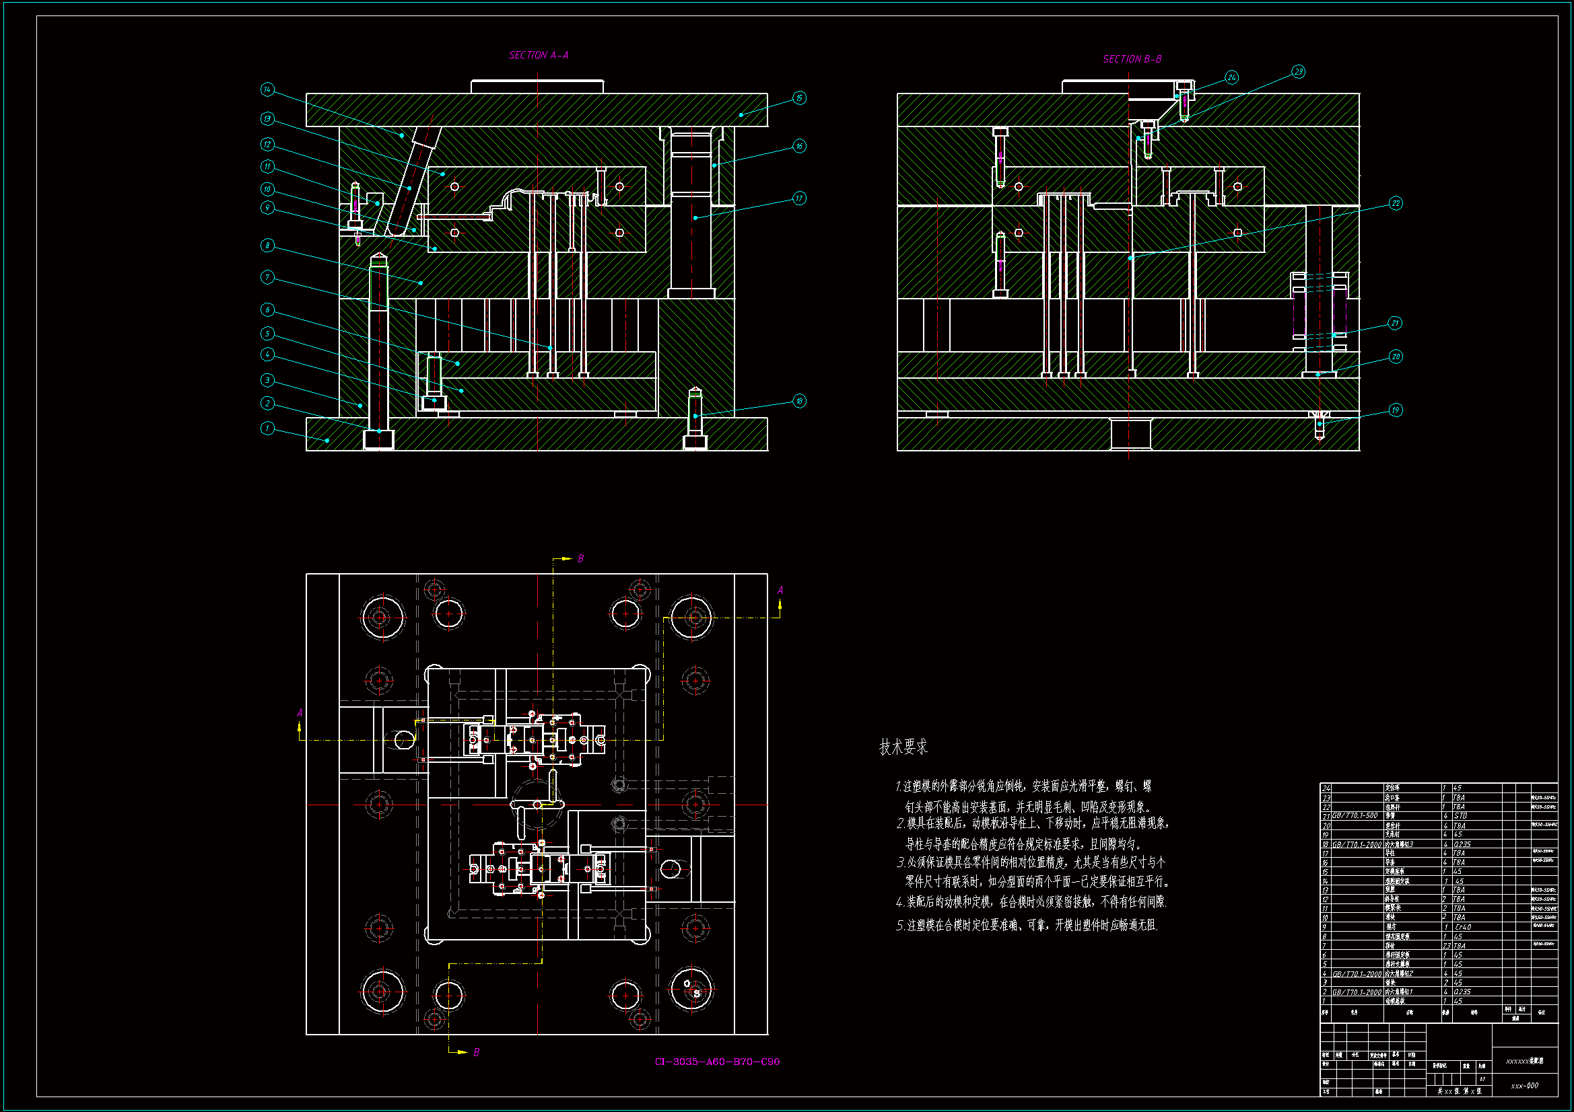Click the xxx-000 drawing number in title block

(x=1524, y=1086)
